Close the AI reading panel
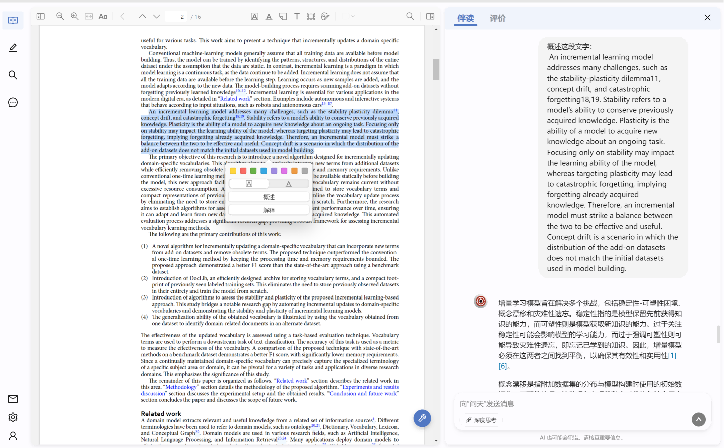 (x=707, y=18)
